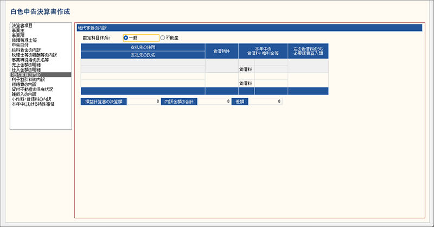Open the 修繕費の内訳 section
434x227 pixels.
point(24,84)
